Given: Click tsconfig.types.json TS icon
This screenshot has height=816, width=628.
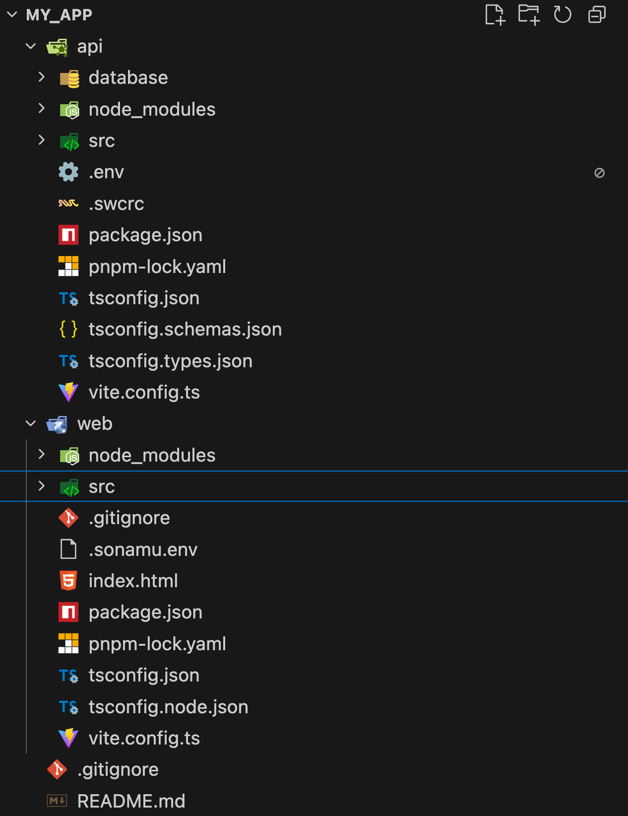Looking at the screenshot, I should [x=68, y=361].
